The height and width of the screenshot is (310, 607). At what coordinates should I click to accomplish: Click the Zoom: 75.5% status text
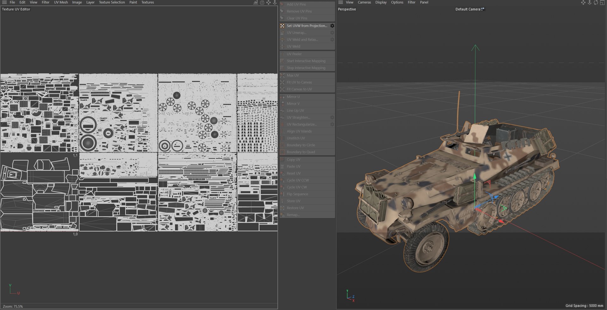coord(13,306)
